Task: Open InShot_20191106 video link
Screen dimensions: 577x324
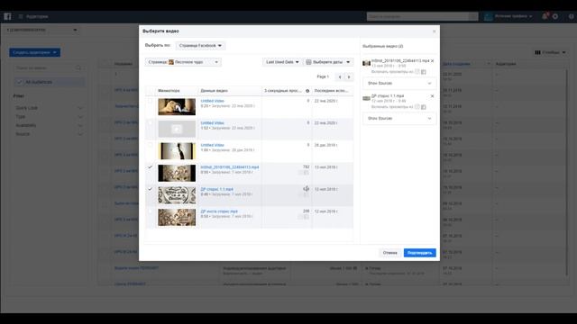Action: 230,167
